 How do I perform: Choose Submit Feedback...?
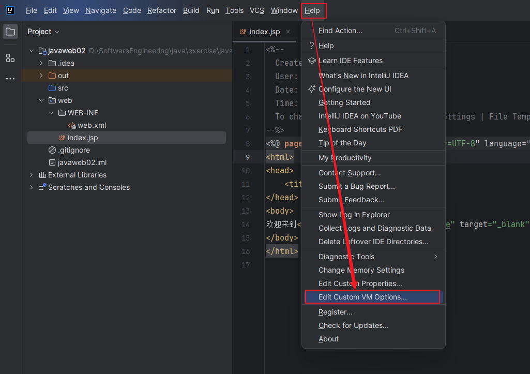(x=373, y=200)
